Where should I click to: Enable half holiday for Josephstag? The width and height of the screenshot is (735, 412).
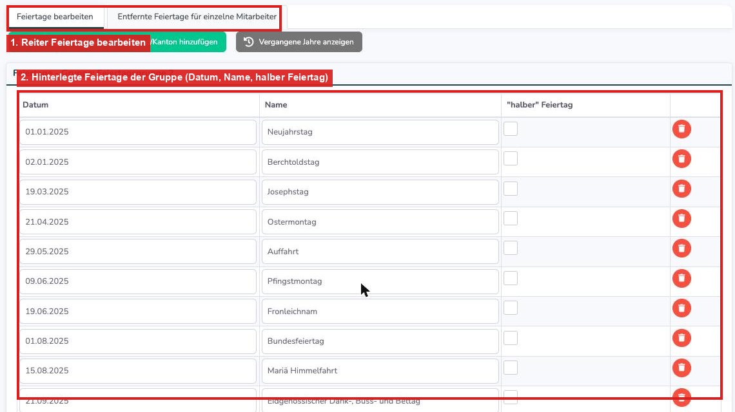(x=511, y=189)
